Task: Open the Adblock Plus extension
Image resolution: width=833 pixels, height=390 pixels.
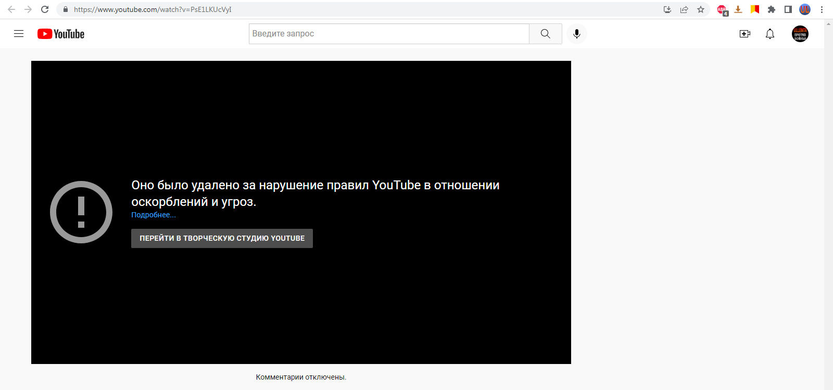Action: [x=722, y=9]
